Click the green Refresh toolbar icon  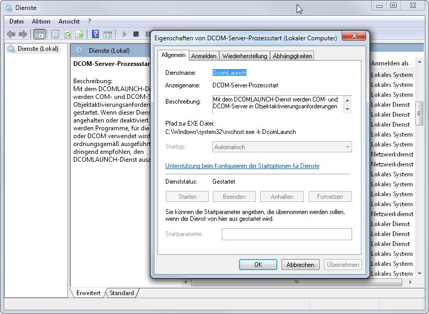pyautogui.click(x=67, y=34)
